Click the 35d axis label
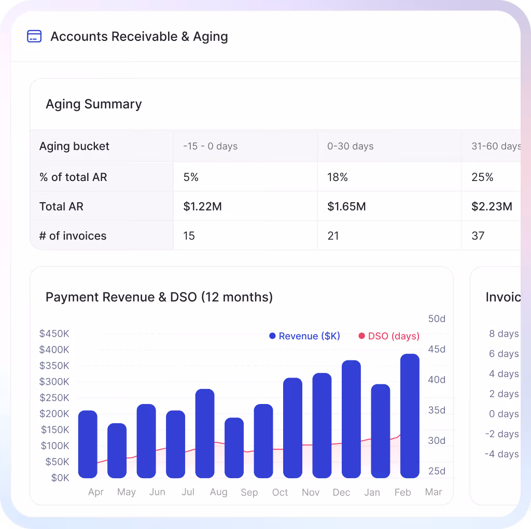This screenshot has width=531, height=529. click(x=437, y=410)
